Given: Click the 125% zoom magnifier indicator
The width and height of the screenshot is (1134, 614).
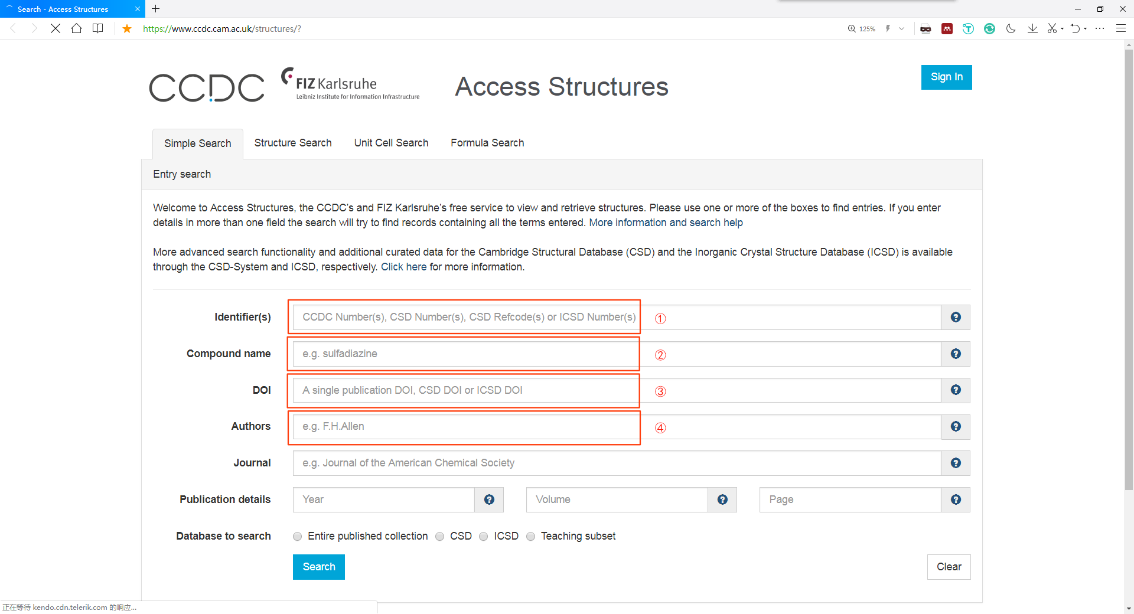Looking at the screenshot, I should point(861,28).
